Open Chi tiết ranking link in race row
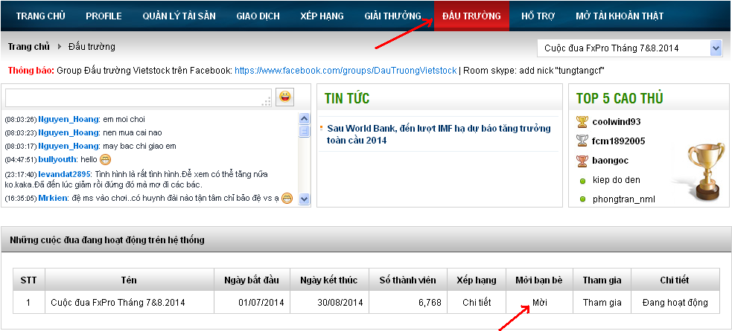The height and width of the screenshot is (331, 732). pos(477,303)
